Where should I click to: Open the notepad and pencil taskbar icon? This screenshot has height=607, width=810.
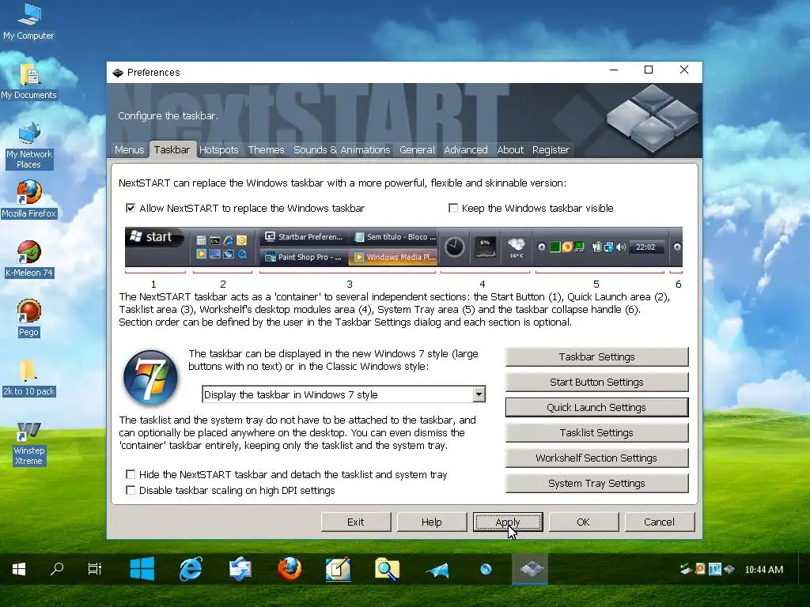(x=339, y=569)
